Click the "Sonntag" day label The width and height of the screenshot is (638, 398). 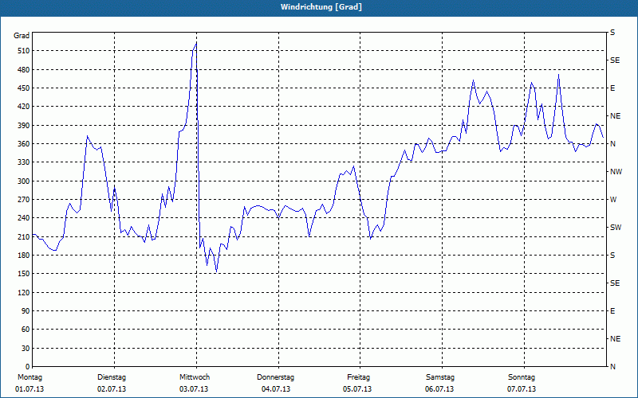pos(522,377)
